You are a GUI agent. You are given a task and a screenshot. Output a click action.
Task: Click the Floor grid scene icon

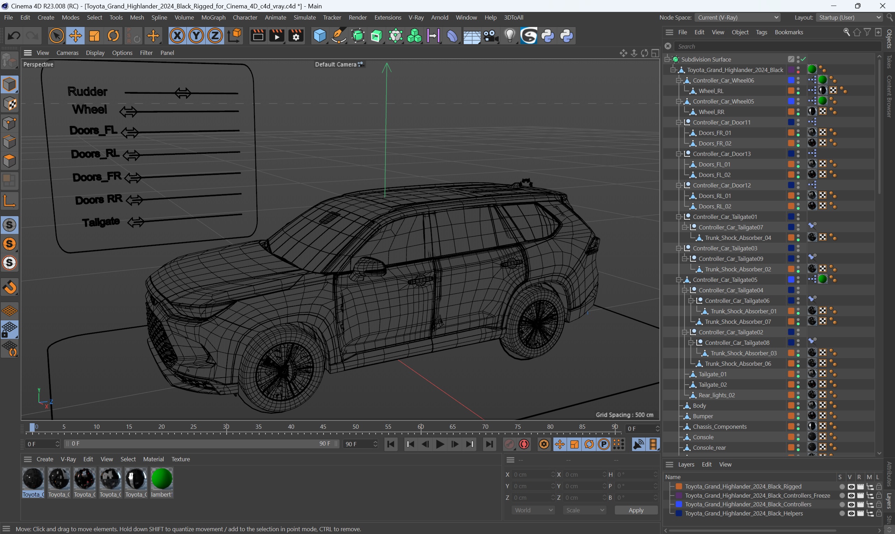click(x=471, y=36)
